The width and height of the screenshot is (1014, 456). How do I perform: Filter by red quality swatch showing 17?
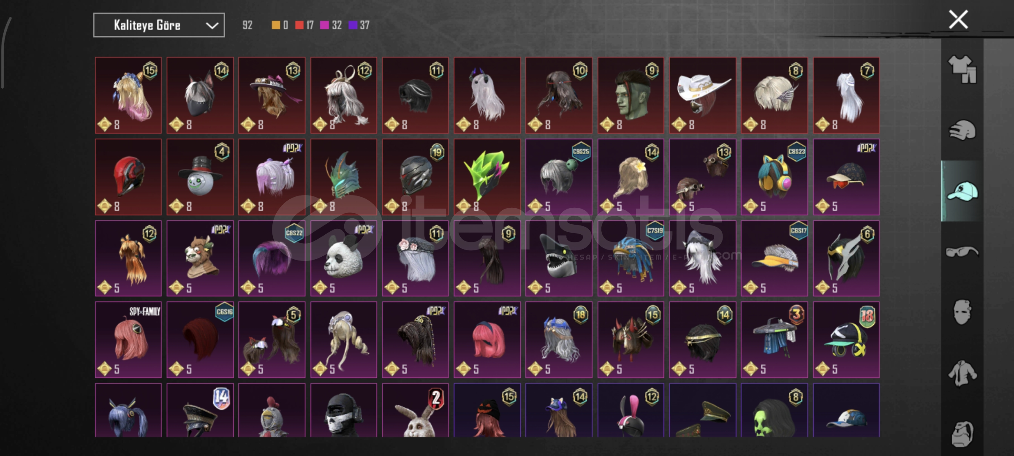coord(304,25)
